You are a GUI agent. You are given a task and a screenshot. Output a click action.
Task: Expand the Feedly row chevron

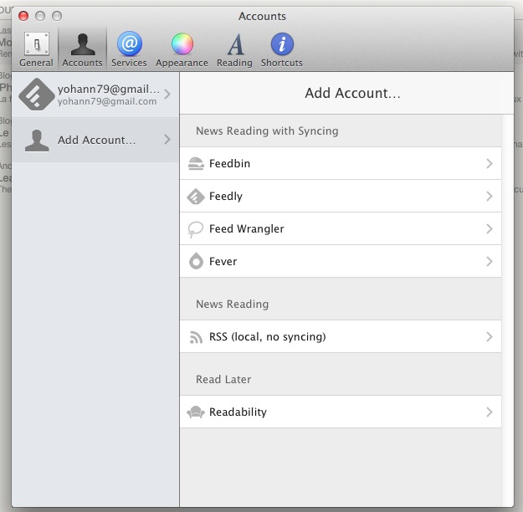click(490, 197)
